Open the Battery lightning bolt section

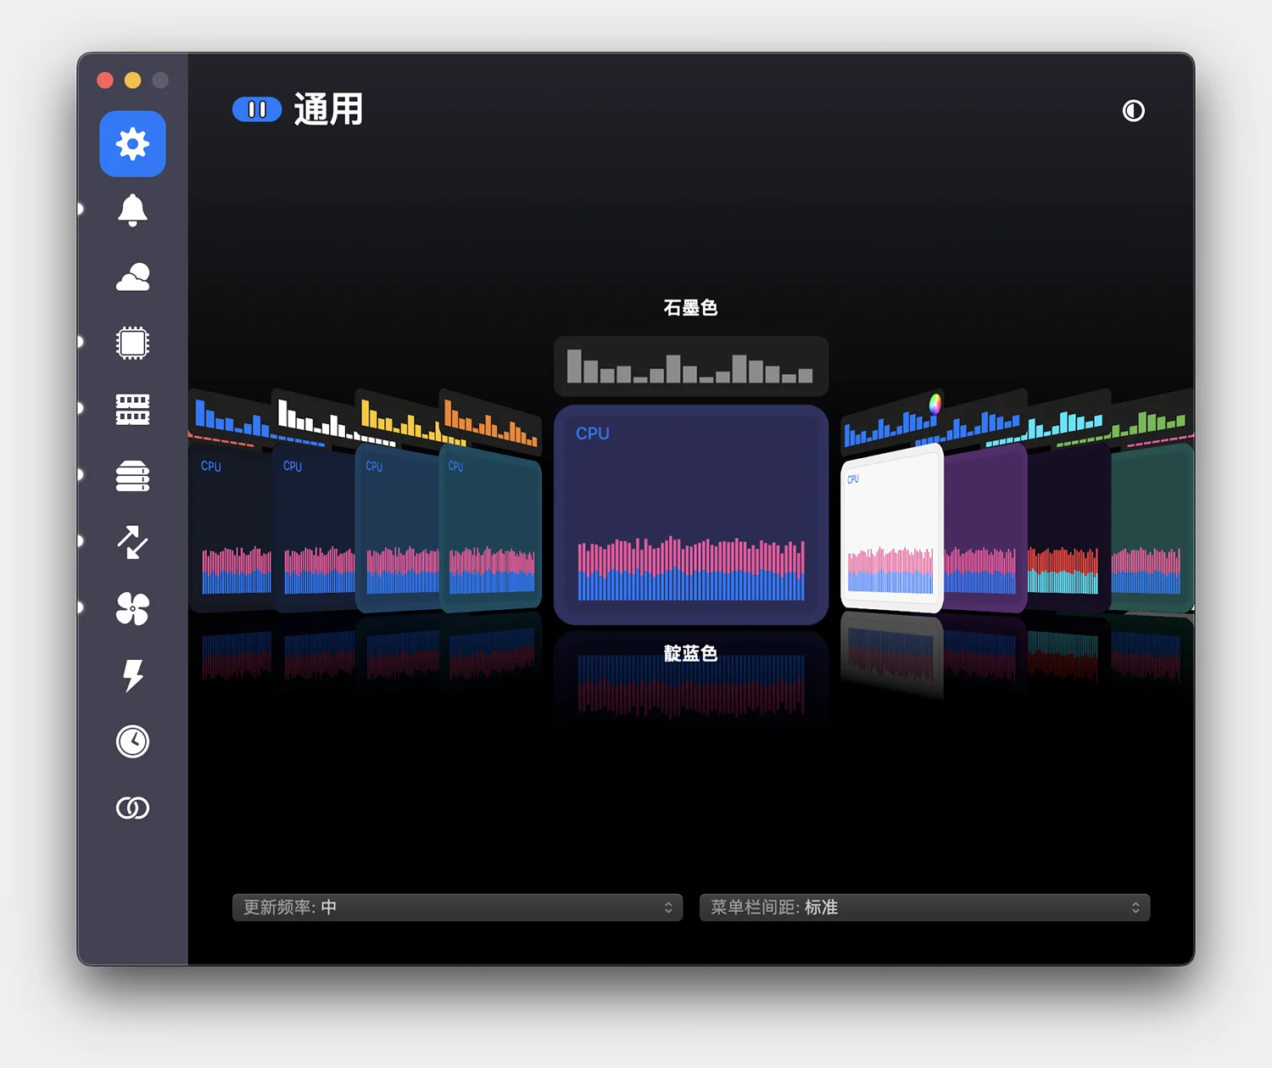tap(132, 675)
